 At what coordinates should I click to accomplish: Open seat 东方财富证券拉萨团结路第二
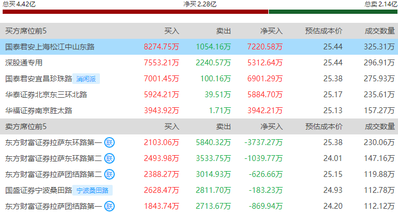coord(54,174)
